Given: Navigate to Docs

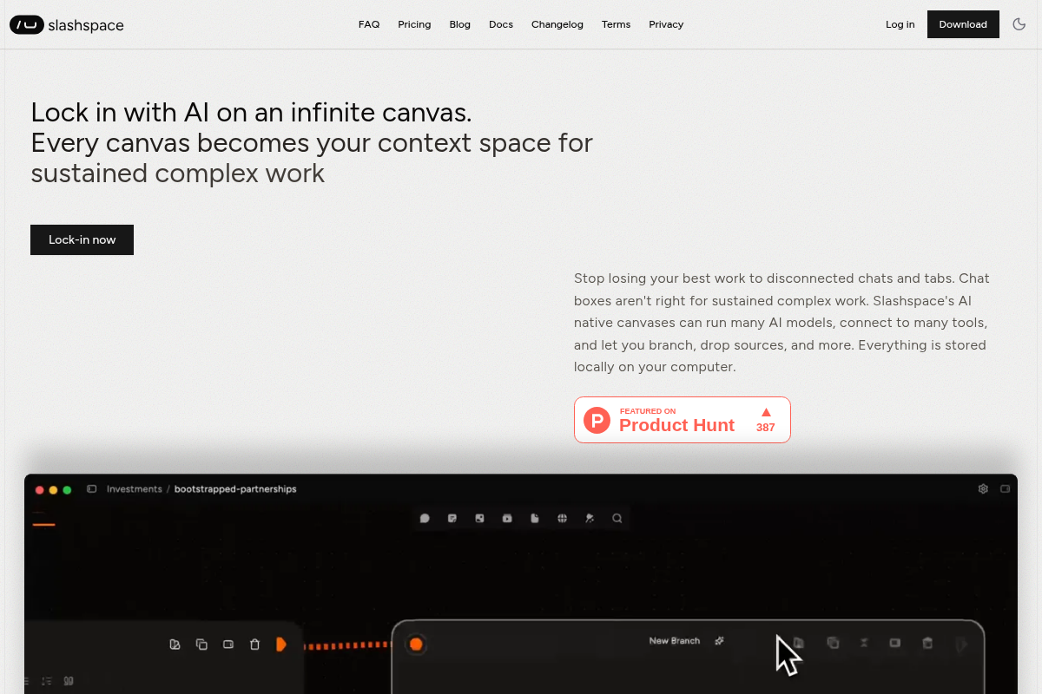Looking at the screenshot, I should coord(501,24).
